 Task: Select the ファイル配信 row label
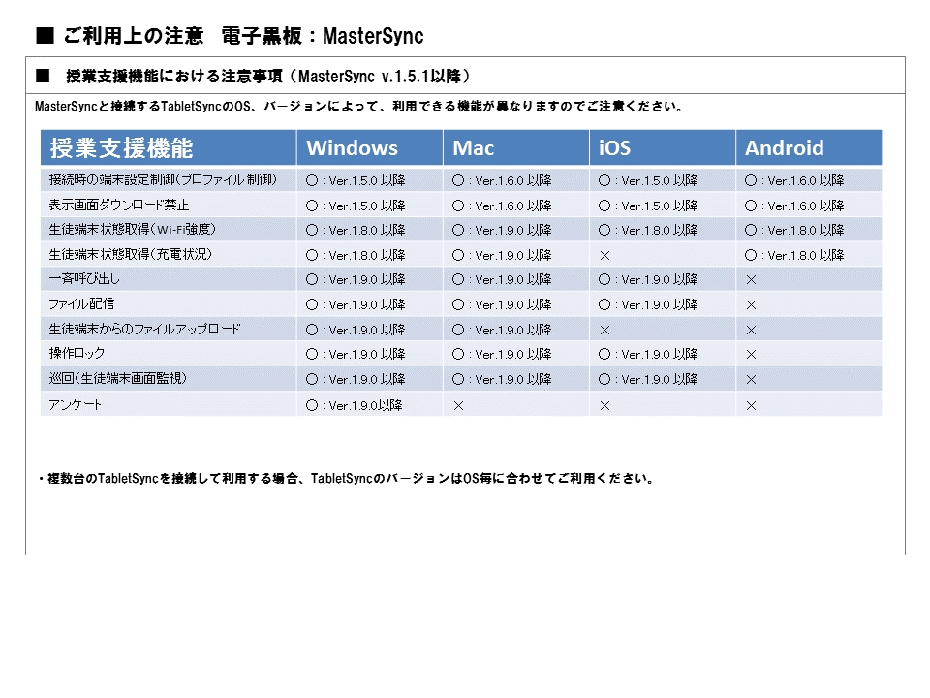(81, 304)
